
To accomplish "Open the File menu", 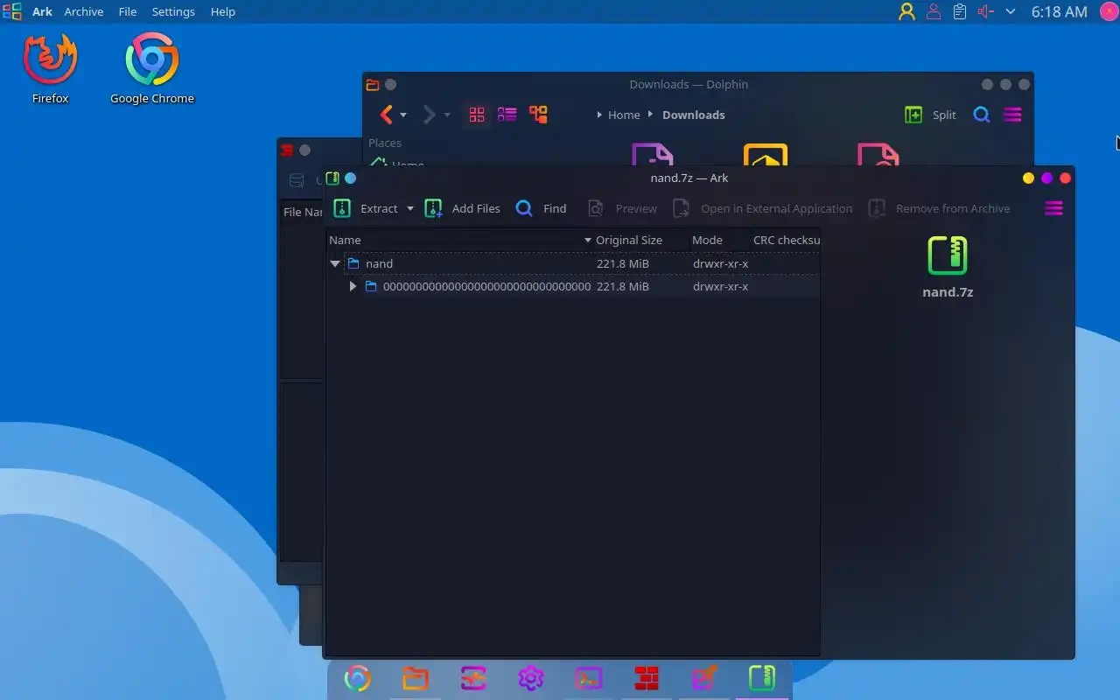I will (x=128, y=11).
